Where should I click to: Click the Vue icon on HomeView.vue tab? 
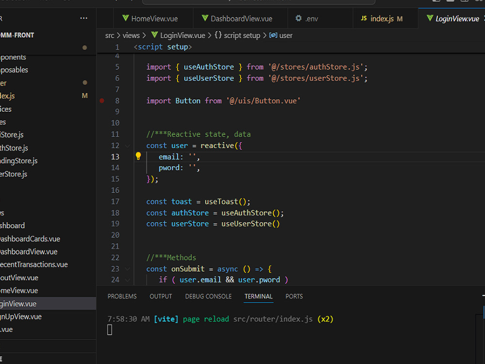[x=125, y=18]
